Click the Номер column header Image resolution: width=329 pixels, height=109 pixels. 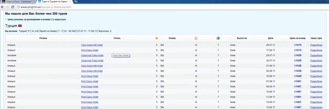coord(172,38)
